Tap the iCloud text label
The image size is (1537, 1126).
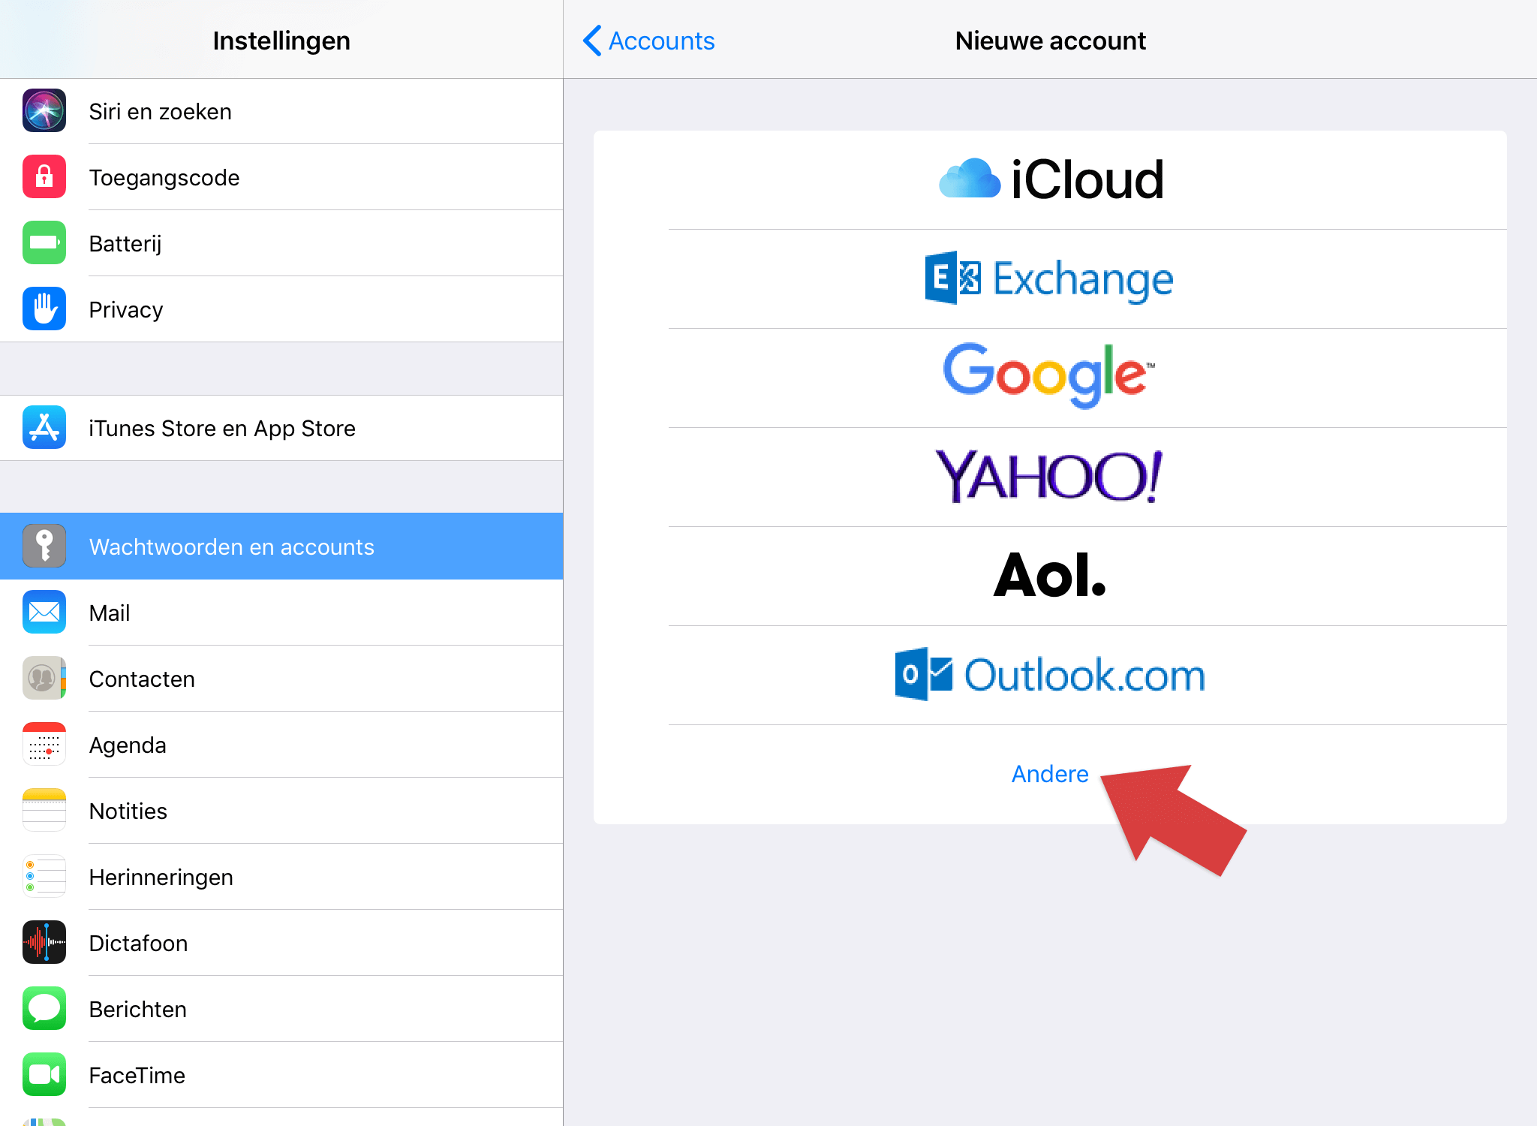pyautogui.click(x=1087, y=179)
